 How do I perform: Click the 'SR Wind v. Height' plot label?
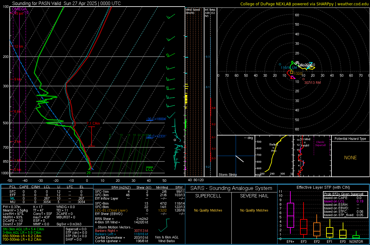click(306, 142)
